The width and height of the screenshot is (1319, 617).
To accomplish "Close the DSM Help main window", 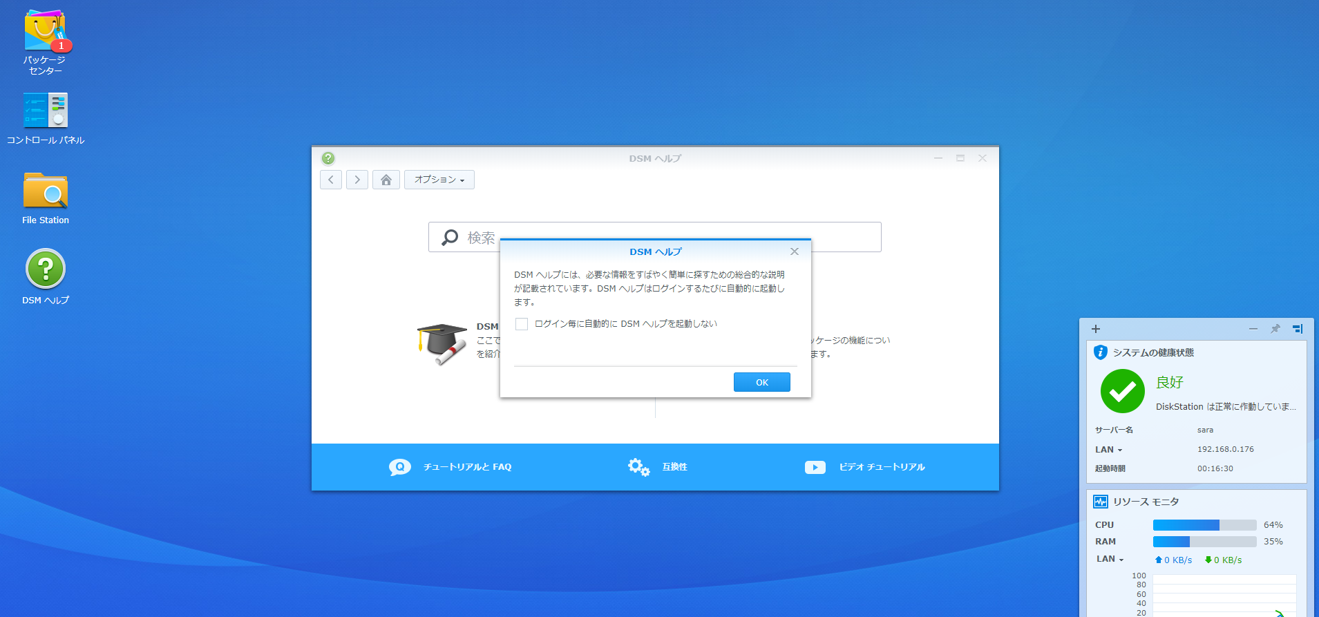I will pos(983,158).
